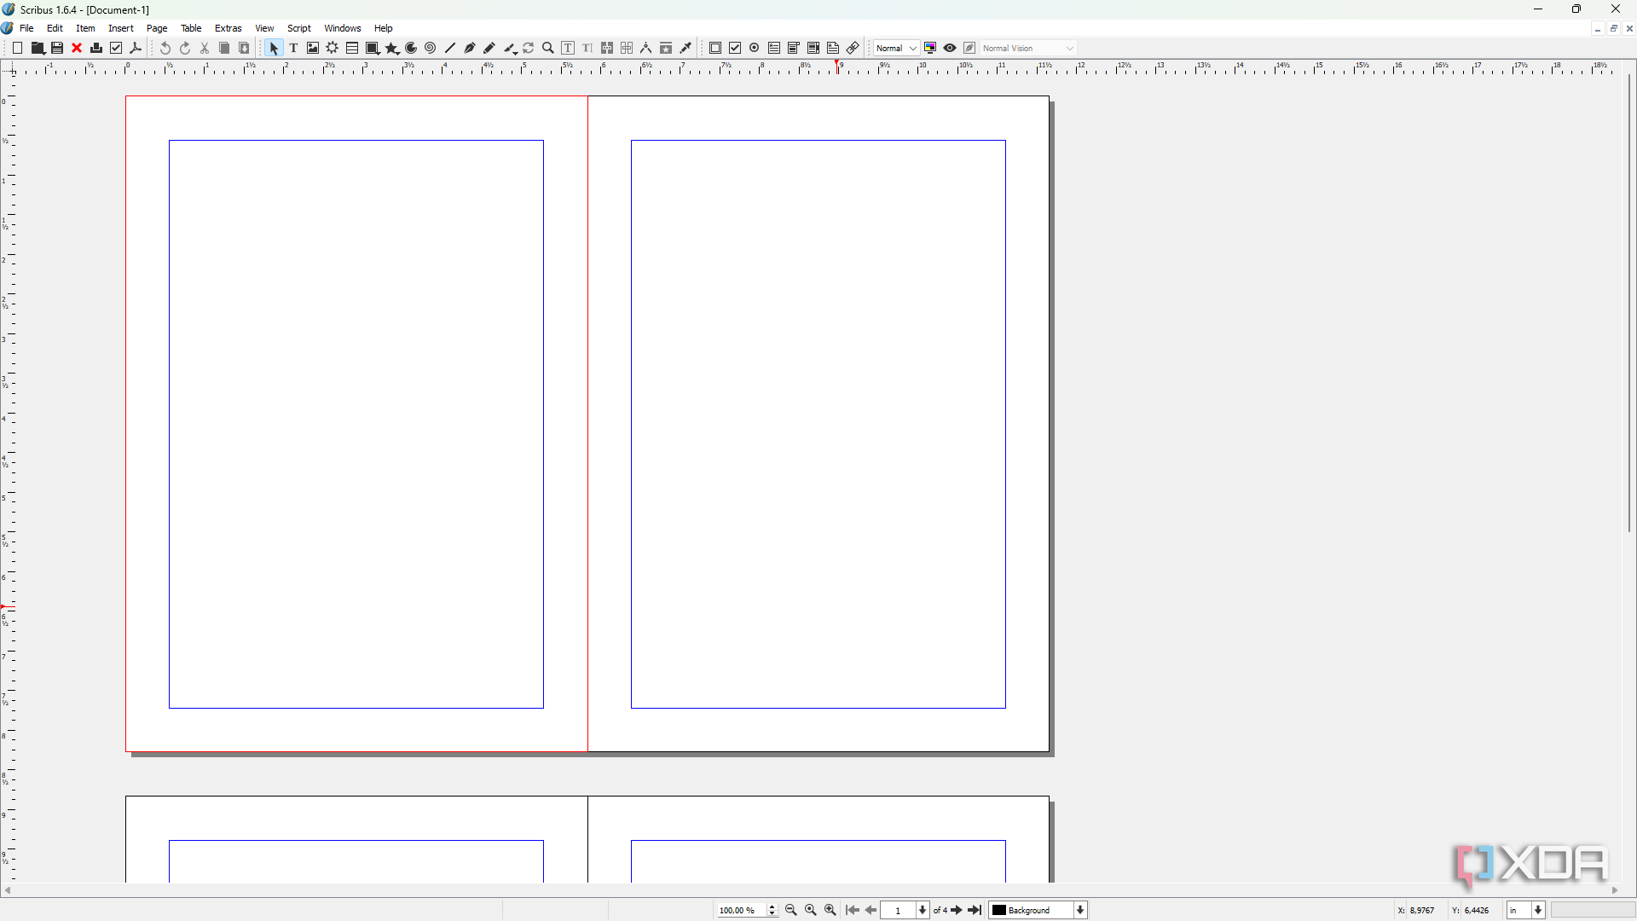Open the Background layer dropdown
The image size is (1637, 921).
tap(1038, 910)
